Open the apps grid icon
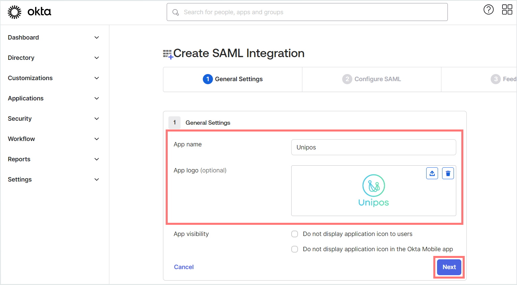The height and width of the screenshot is (285, 517). [x=507, y=9]
